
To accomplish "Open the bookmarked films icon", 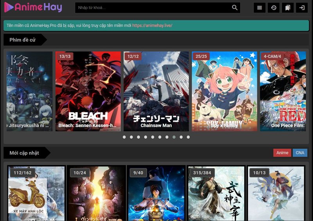I will [x=287, y=8].
